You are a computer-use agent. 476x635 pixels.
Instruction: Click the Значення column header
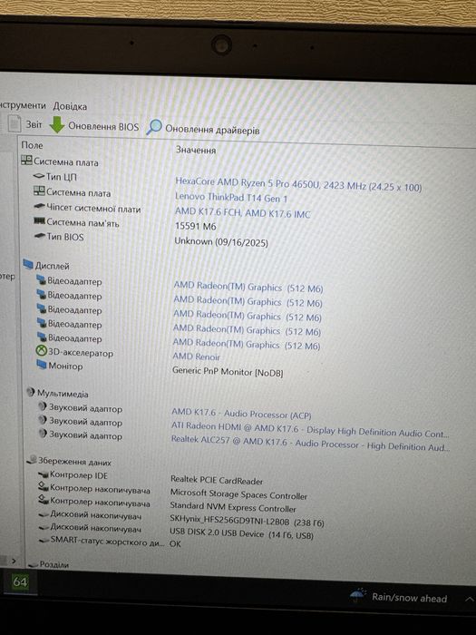coord(196,151)
